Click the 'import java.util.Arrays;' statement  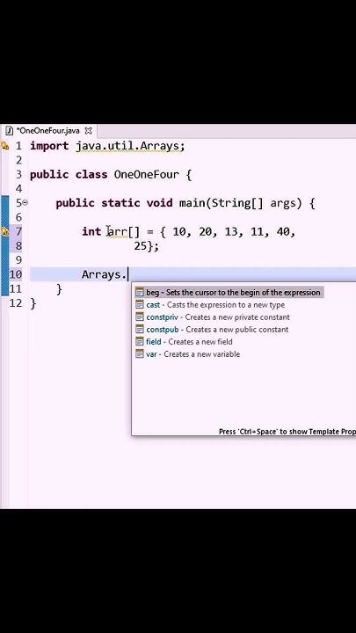(107, 146)
